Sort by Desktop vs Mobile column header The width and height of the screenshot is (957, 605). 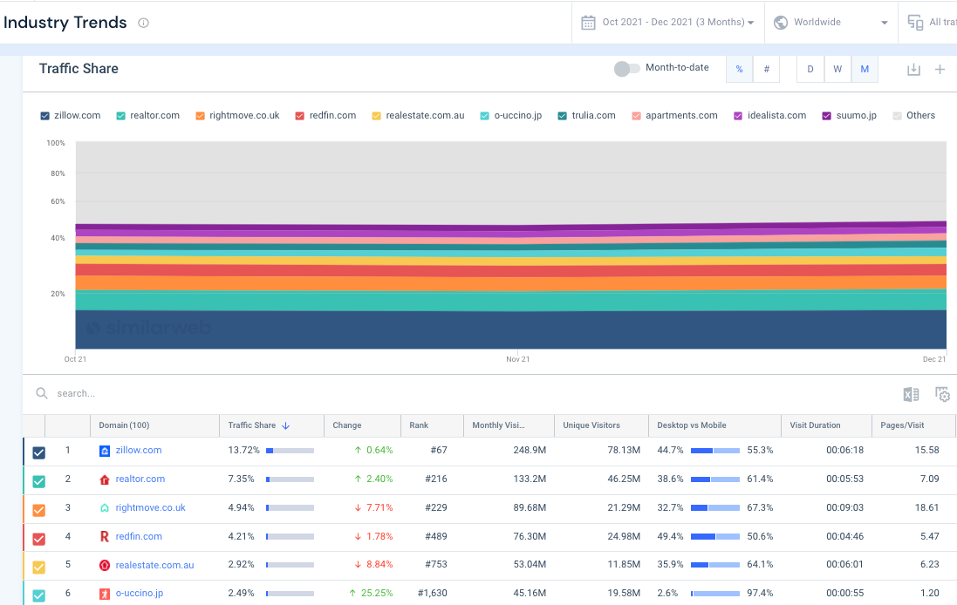coord(714,425)
